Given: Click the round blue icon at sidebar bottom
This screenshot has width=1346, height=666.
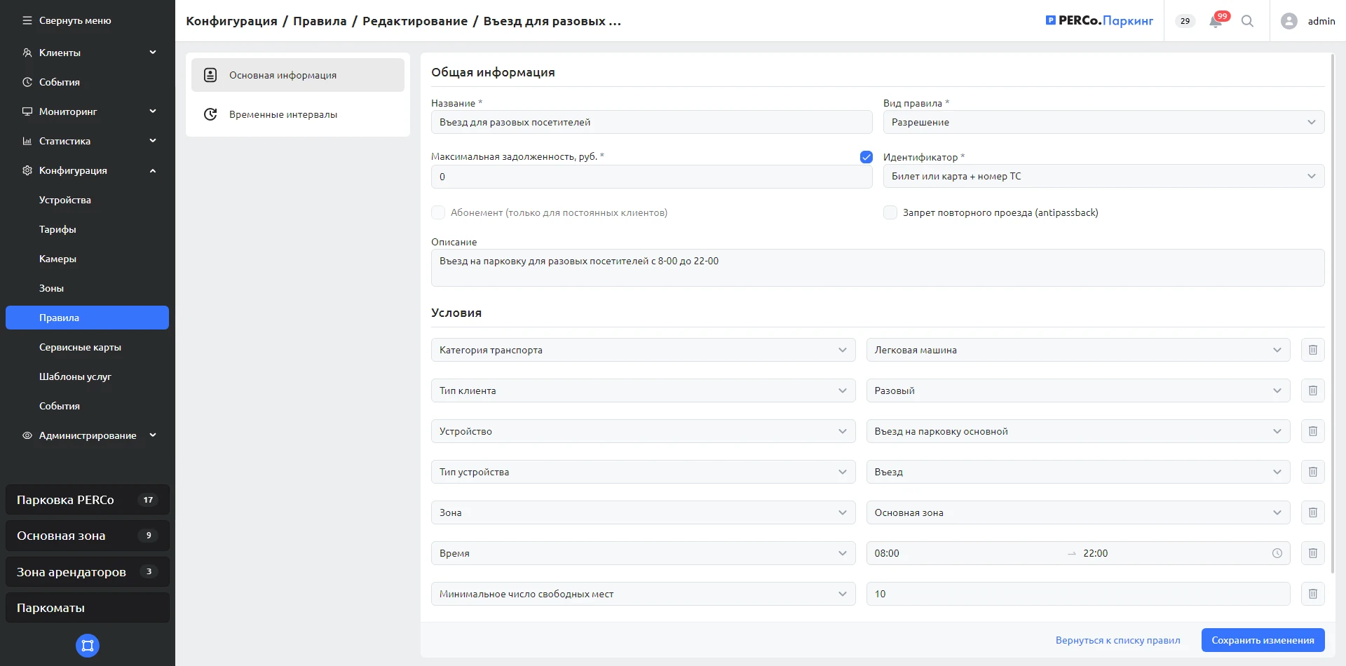Looking at the screenshot, I should tap(88, 646).
